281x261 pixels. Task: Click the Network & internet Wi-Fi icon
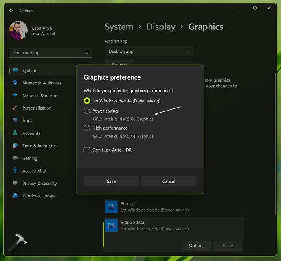(15, 95)
